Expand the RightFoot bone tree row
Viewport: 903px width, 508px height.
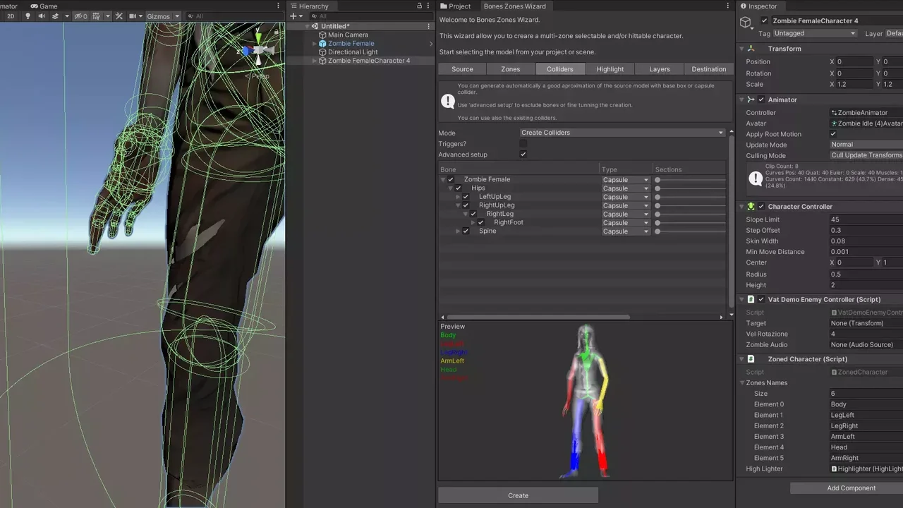coord(473,223)
